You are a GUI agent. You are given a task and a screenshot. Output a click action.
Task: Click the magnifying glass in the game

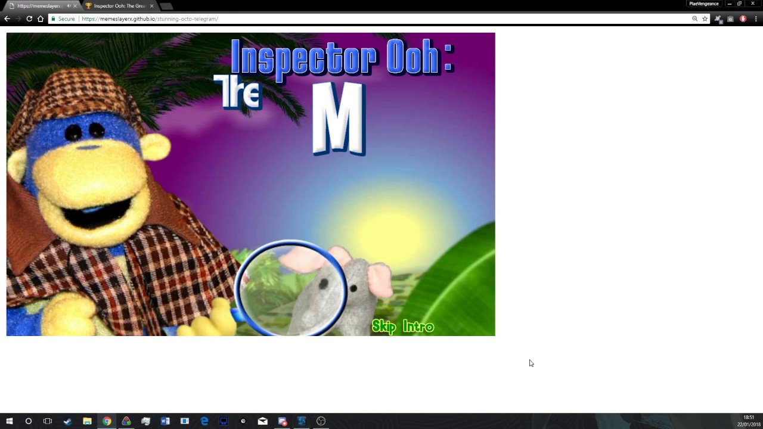291,288
